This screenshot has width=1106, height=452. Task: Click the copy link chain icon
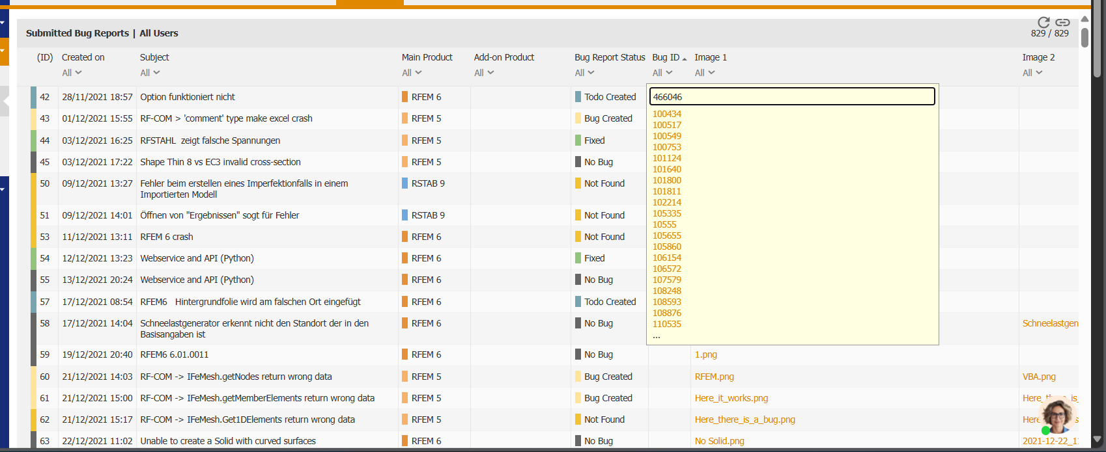1062,23
